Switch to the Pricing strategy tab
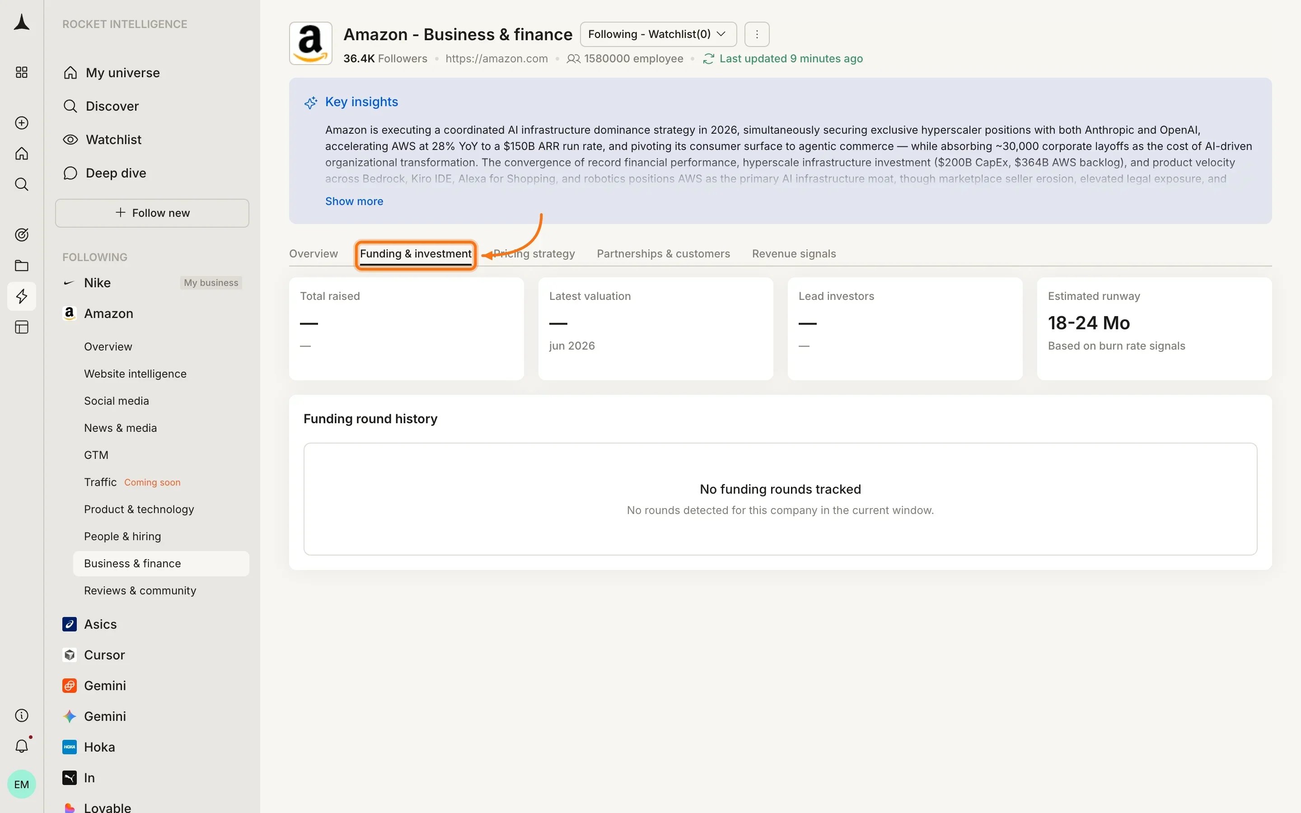The image size is (1301, 813). 534,254
